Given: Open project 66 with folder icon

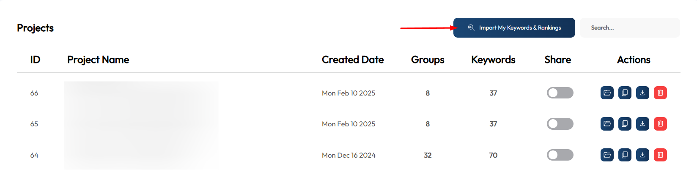Looking at the screenshot, I should click(x=607, y=93).
